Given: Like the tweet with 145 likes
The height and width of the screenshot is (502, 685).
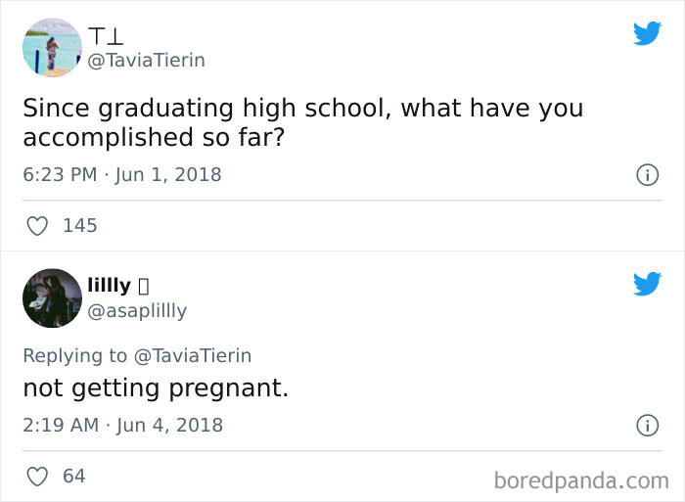Looking at the screenshot, I should pos(37,226).
